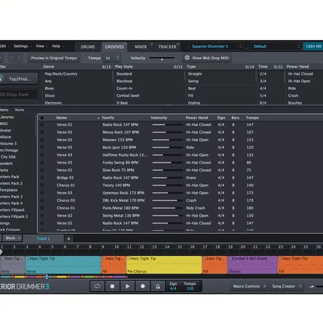Start playback with the play button
Viewport: 323px width, 323px height.
click(127, 286)
